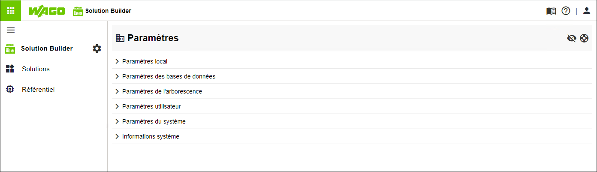Open Solutions in the sidebar
The width and height of the screenshot is (597, 172).
(36, 69)
